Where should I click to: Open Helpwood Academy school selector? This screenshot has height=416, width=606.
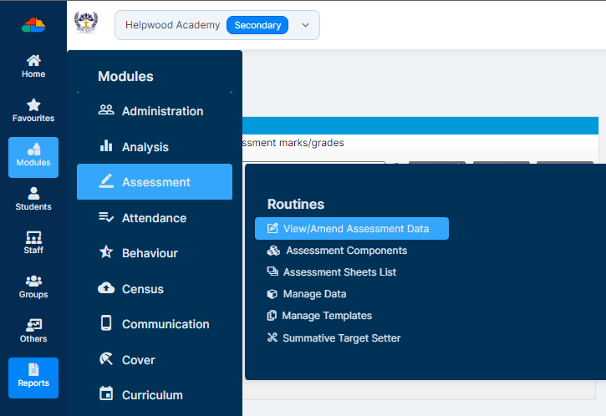[x=217, y=25]
